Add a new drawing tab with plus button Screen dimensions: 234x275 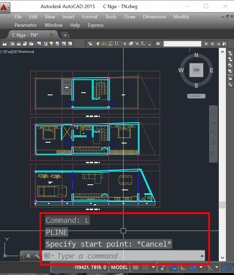65,35
